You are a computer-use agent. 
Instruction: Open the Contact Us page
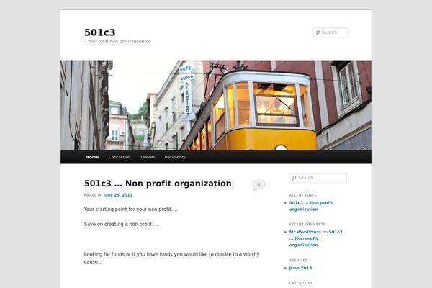coord(120,157)
